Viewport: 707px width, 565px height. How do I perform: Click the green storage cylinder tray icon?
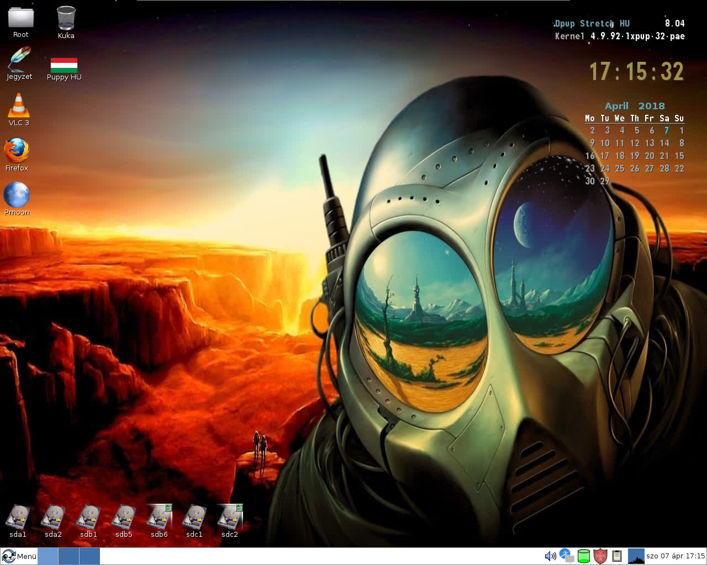coord(584,556)
